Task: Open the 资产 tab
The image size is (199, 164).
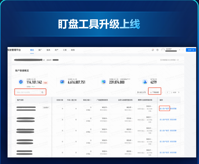Action: coord(56,50)
